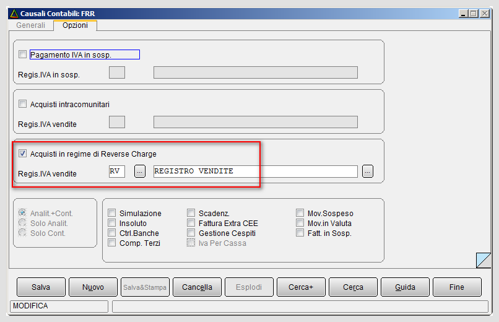Check the Ctrl.Banche option

[111, 233]
